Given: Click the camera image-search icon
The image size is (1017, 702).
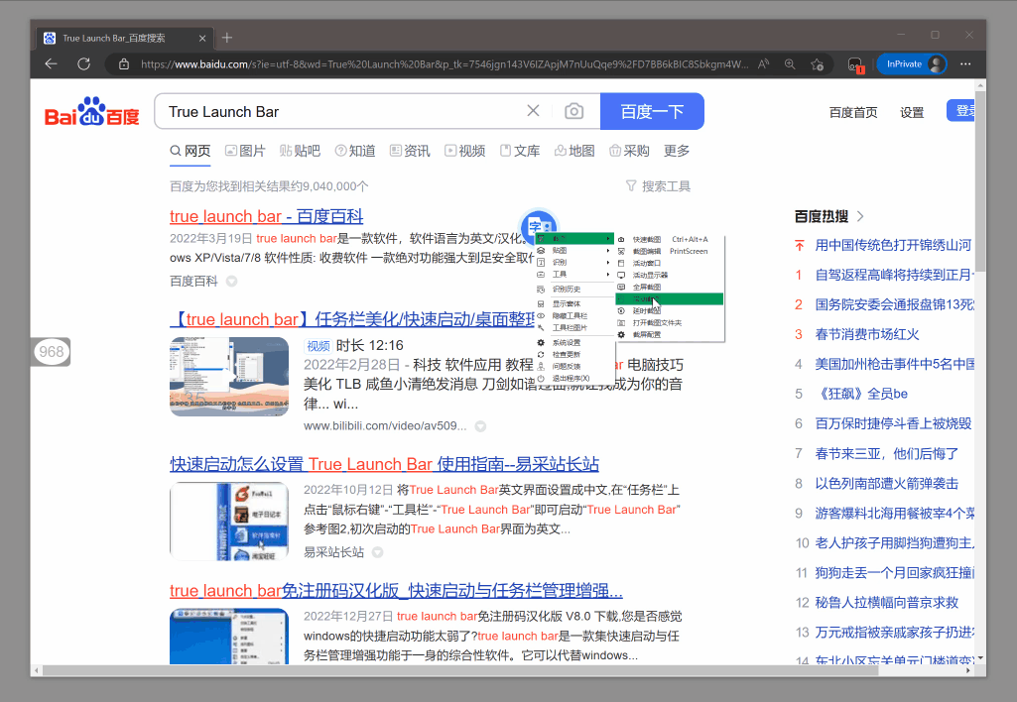Looking at the screenshot, I should (573, 111).
